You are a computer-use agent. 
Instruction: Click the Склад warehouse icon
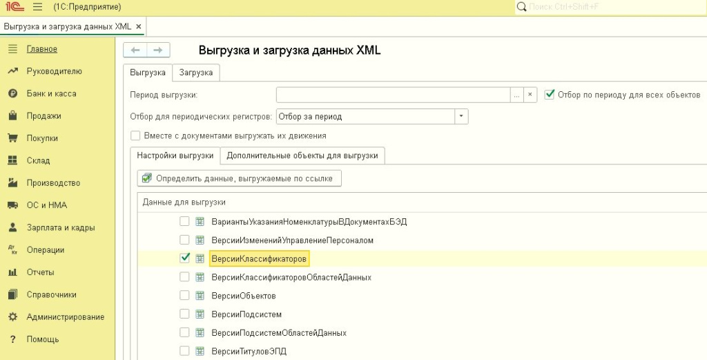pyautogui.click(x=12, y=160)
